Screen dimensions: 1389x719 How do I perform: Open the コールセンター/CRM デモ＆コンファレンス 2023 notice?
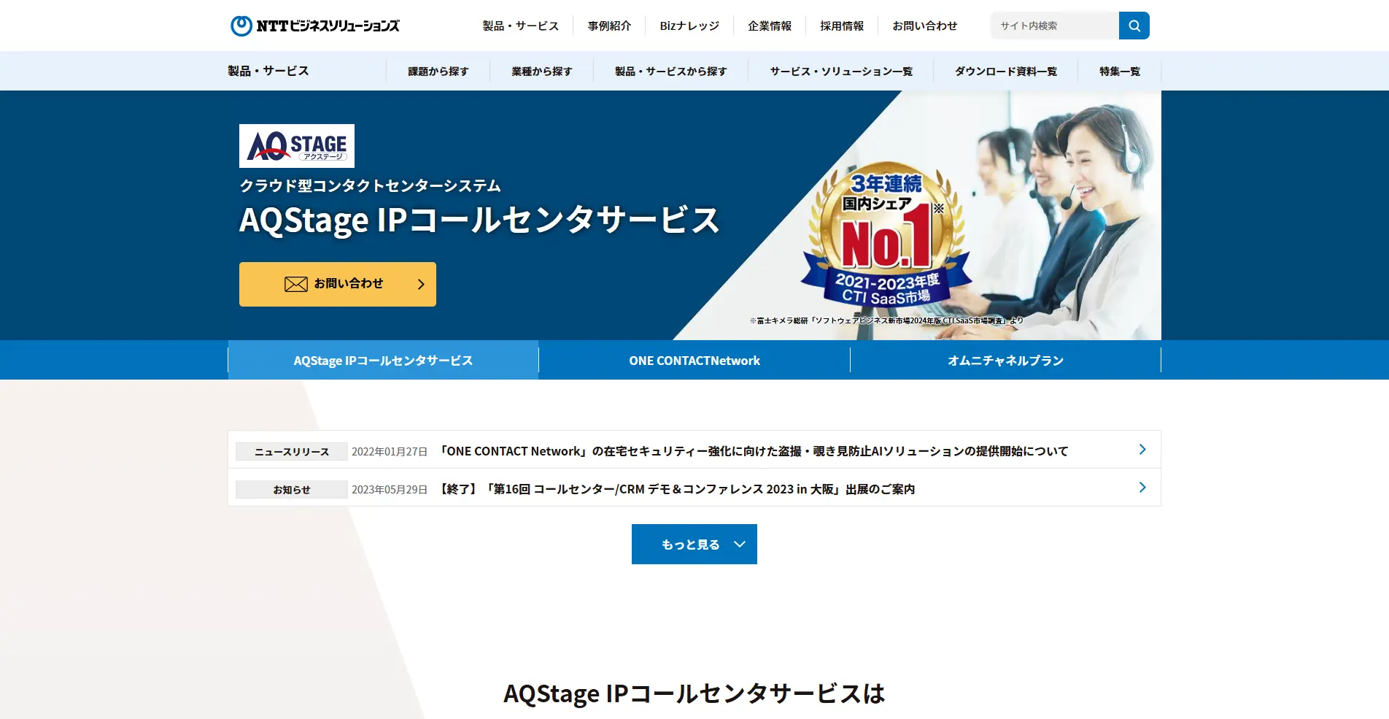677,489
